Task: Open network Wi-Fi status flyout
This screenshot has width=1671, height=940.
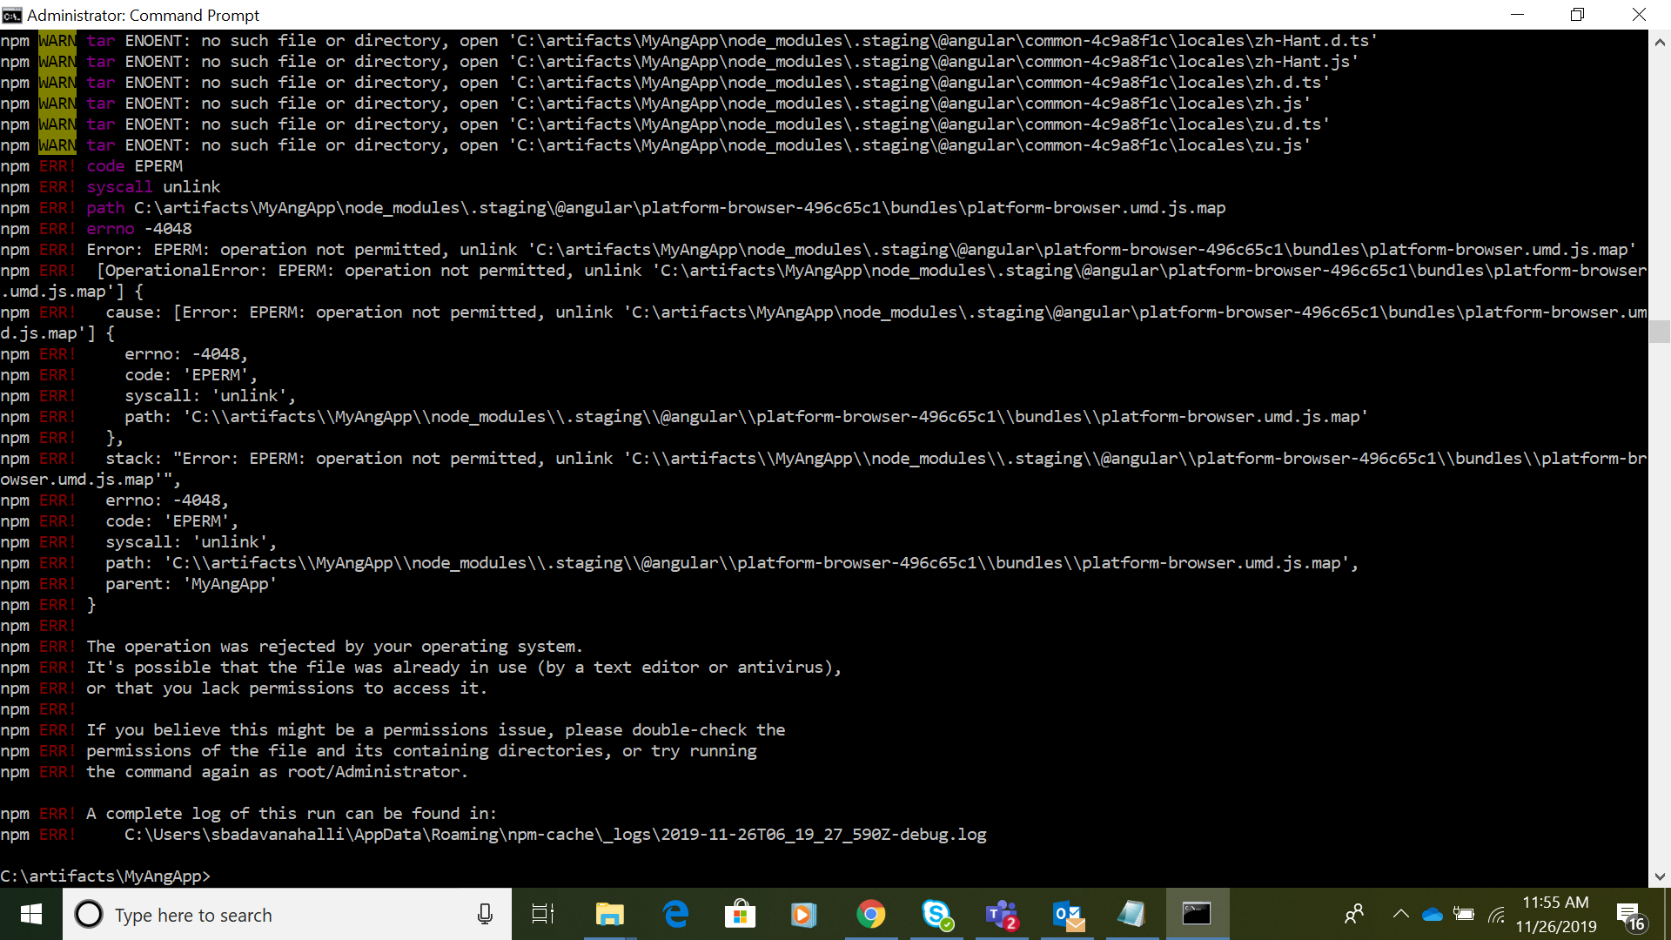Action: coord(1496,915)
